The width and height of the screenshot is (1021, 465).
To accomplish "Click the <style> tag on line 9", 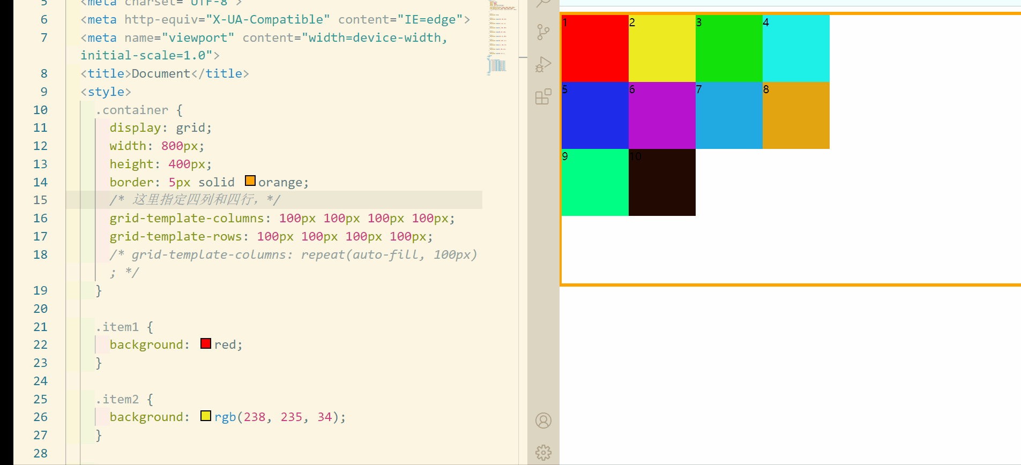I will tap(106, 92).
